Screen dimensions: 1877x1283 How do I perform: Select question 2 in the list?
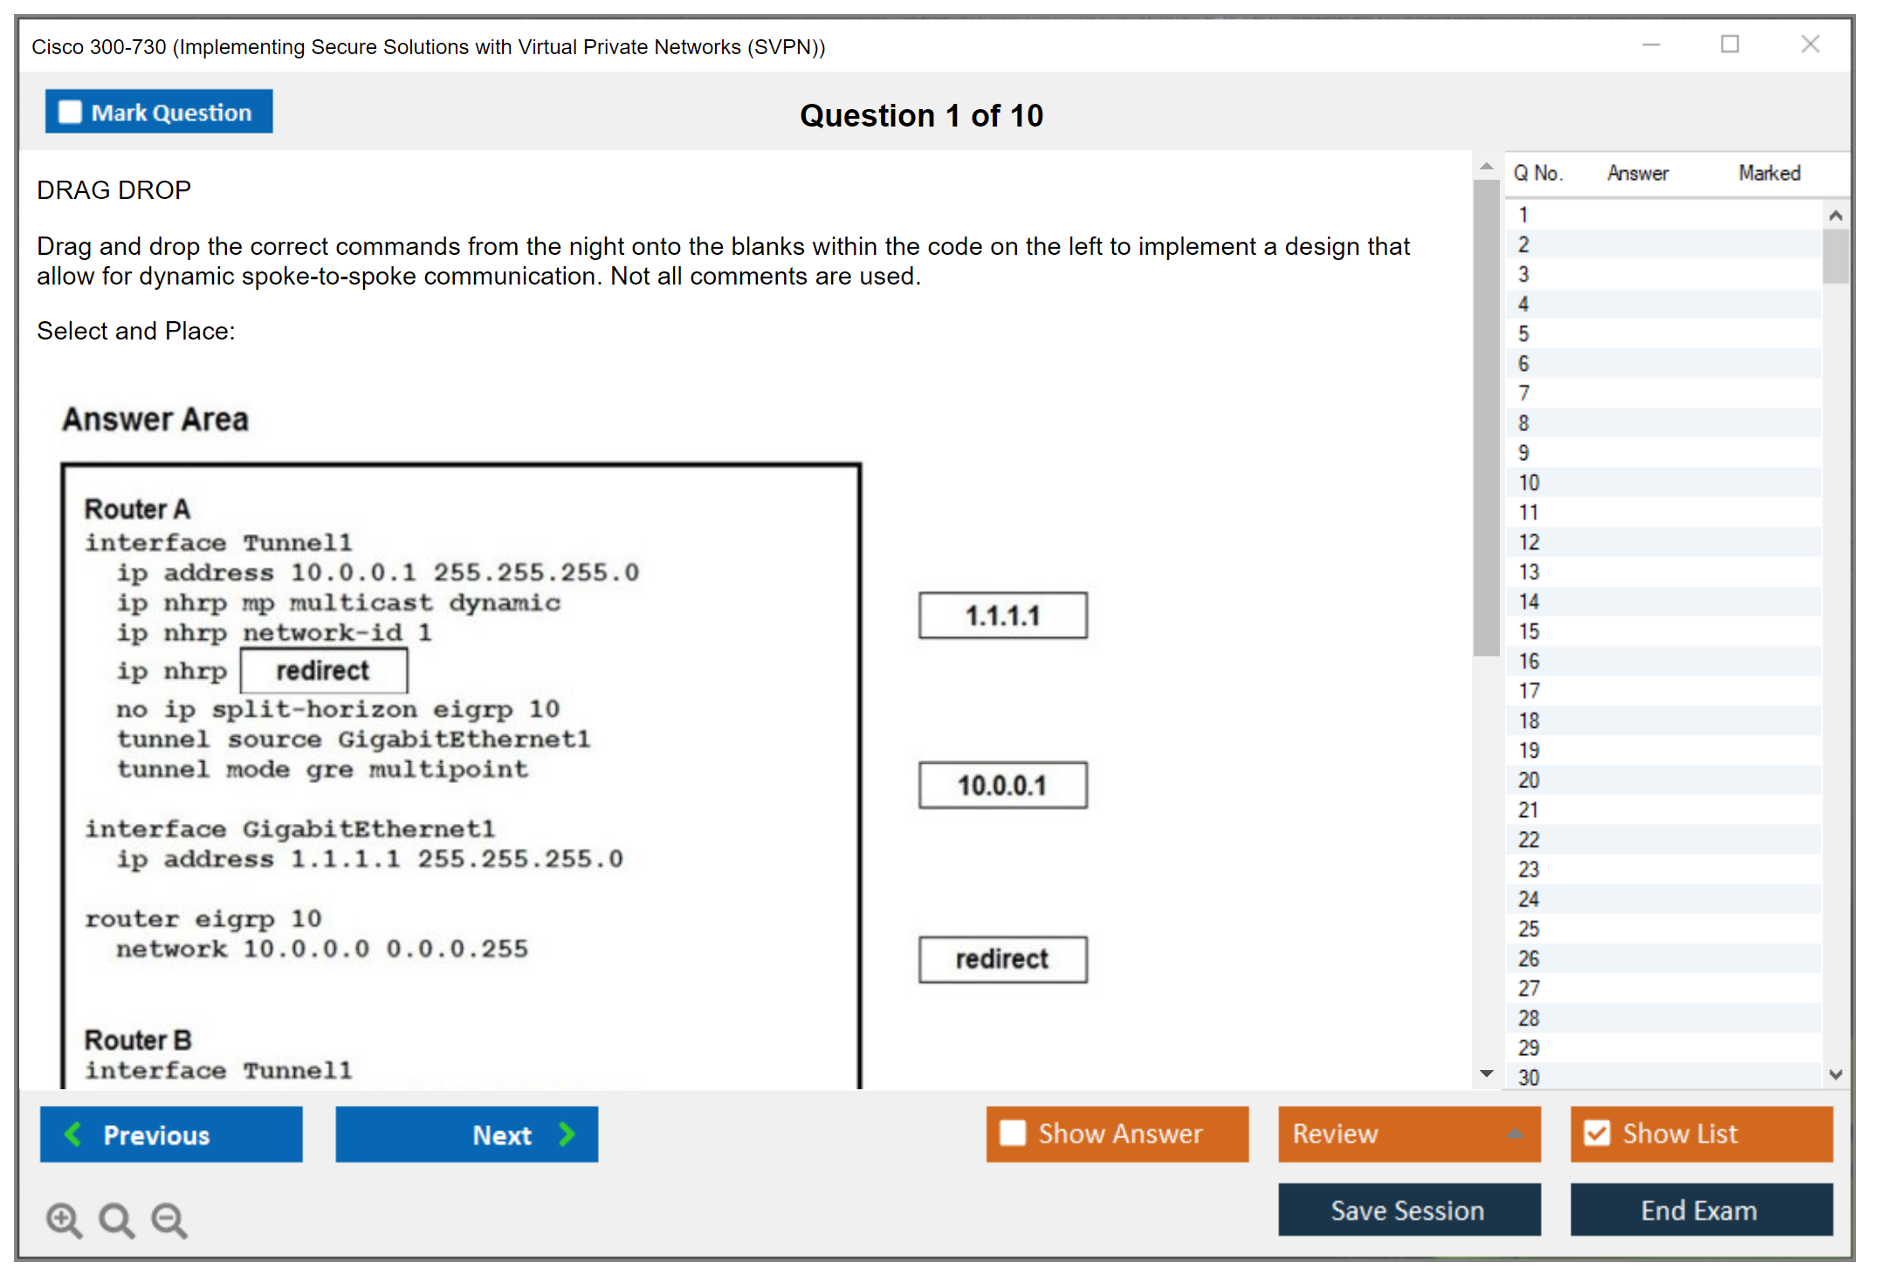(1523, 244)
